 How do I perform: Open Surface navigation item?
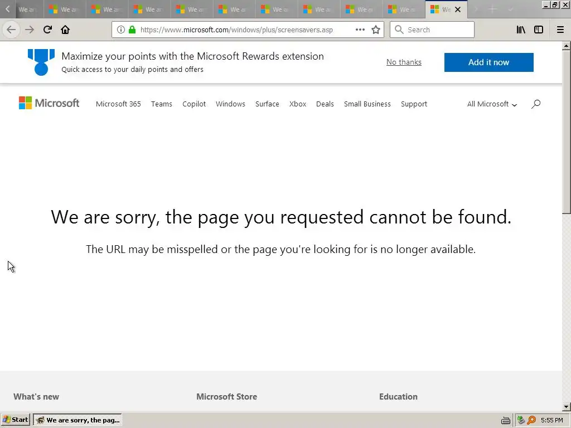pos(267,104)
